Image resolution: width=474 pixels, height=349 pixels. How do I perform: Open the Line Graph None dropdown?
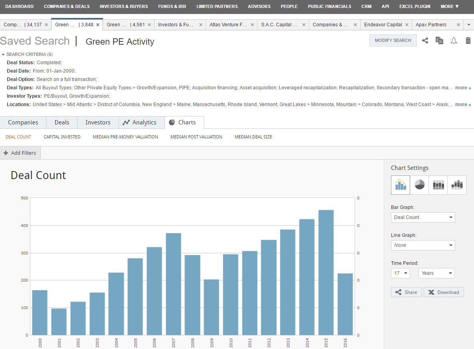pyautogui.click(x=423, y=245)
